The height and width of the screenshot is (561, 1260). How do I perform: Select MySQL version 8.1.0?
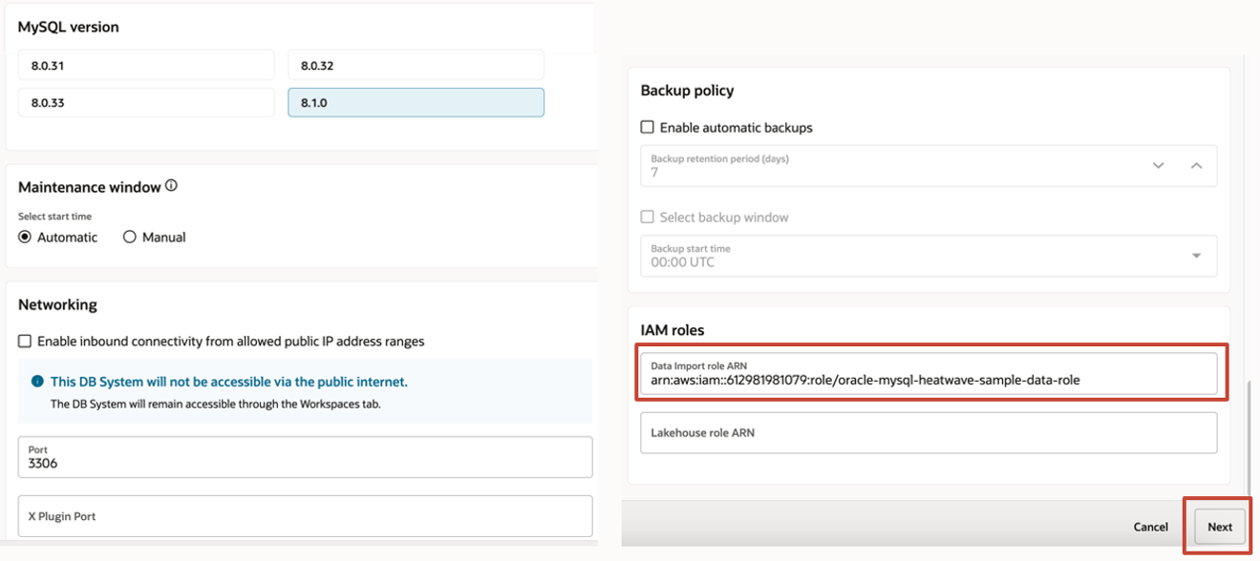(416, 102)
